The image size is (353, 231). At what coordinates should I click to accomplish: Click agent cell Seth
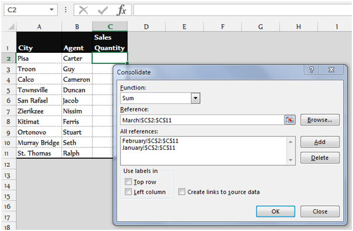77,143
